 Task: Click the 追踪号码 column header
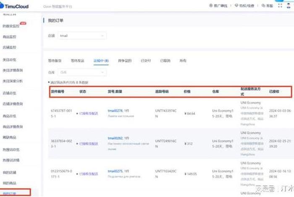(162, 91)
